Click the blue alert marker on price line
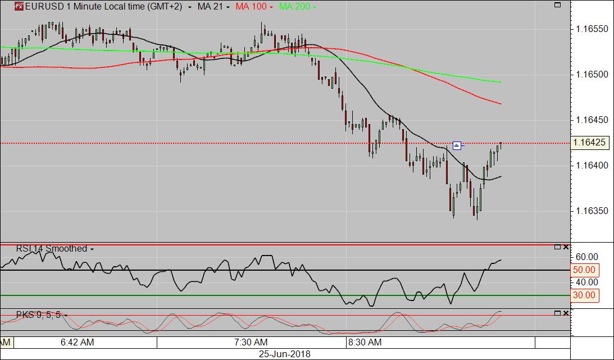614x360 pixels. click(457, 145)
